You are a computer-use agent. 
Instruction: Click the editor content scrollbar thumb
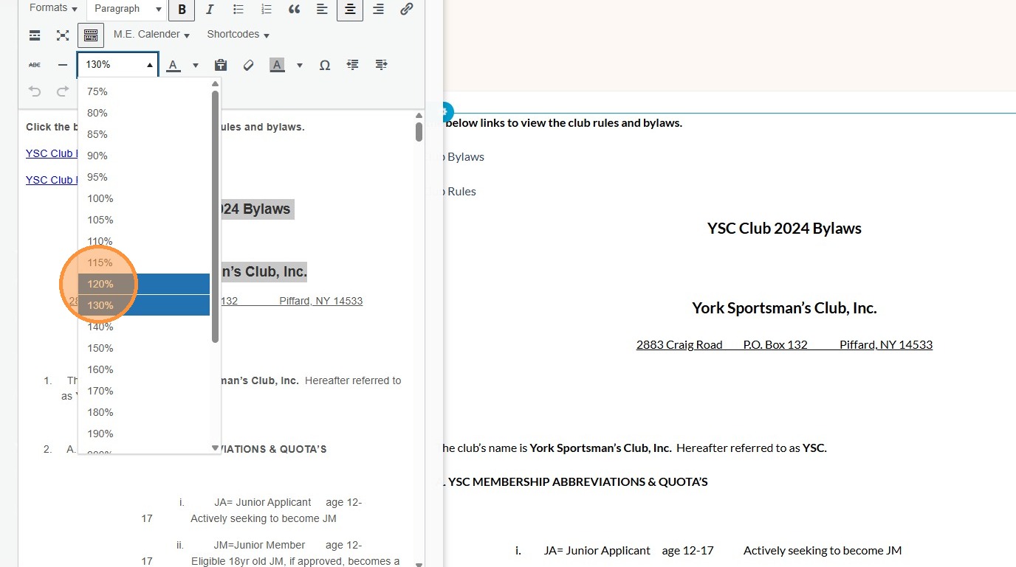(x=419, y=131)
